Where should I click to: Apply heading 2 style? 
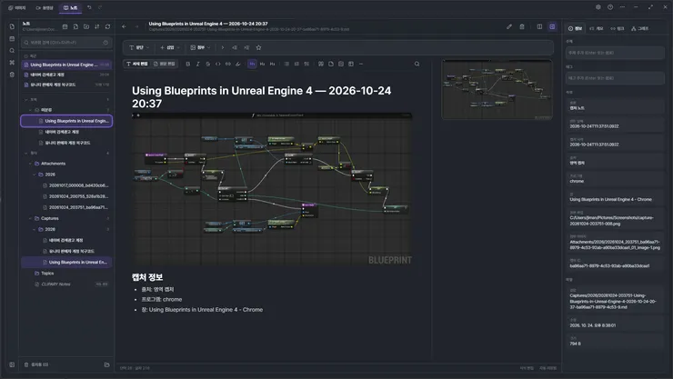click(x=262, y=64)
